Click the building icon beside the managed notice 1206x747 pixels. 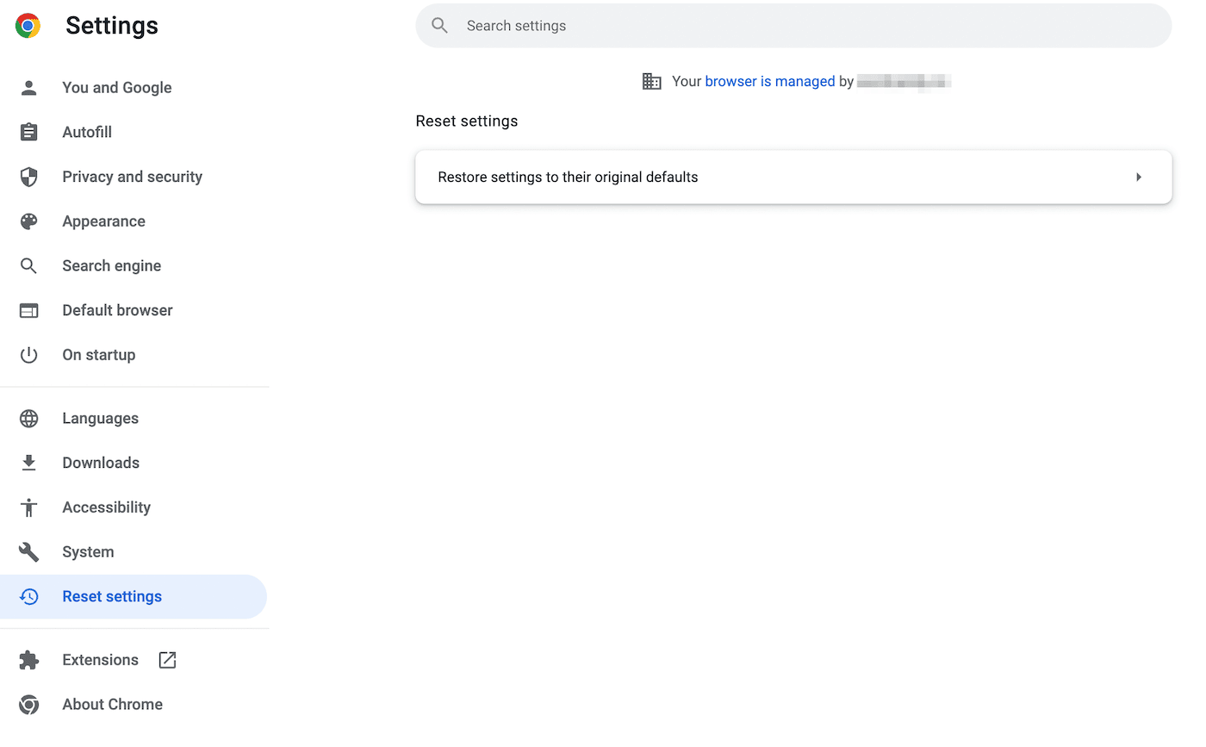coord(652,81)
